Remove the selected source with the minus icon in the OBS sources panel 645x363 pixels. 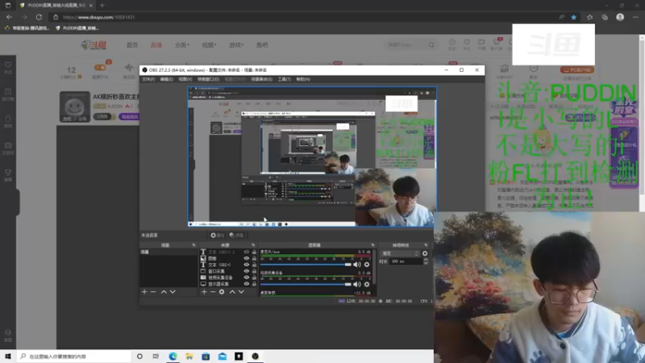213,292
